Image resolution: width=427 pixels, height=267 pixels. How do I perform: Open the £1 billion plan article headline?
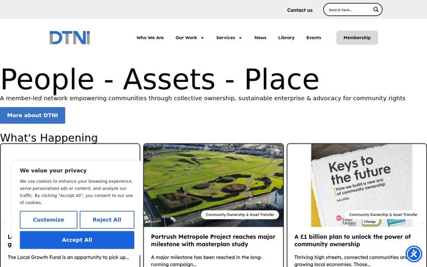tap(352, 240)
